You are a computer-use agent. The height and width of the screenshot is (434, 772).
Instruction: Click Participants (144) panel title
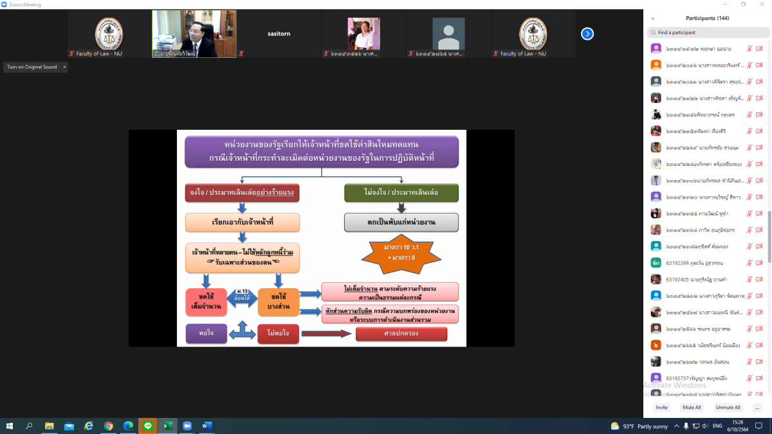(x=707, y=18)
